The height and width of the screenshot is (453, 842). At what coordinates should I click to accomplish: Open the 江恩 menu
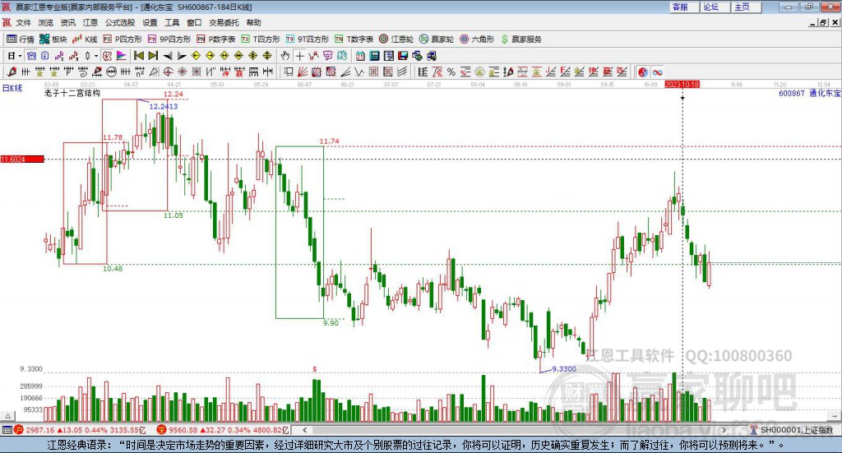click(90, 22)
